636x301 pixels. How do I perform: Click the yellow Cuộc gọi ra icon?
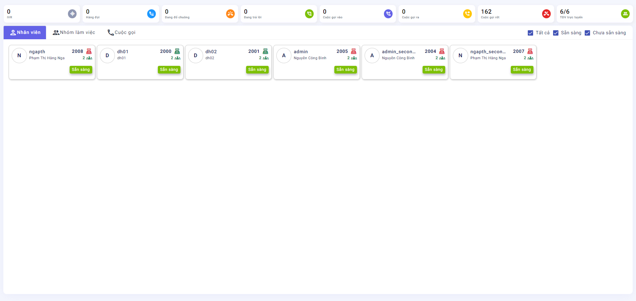click(468, 14)
